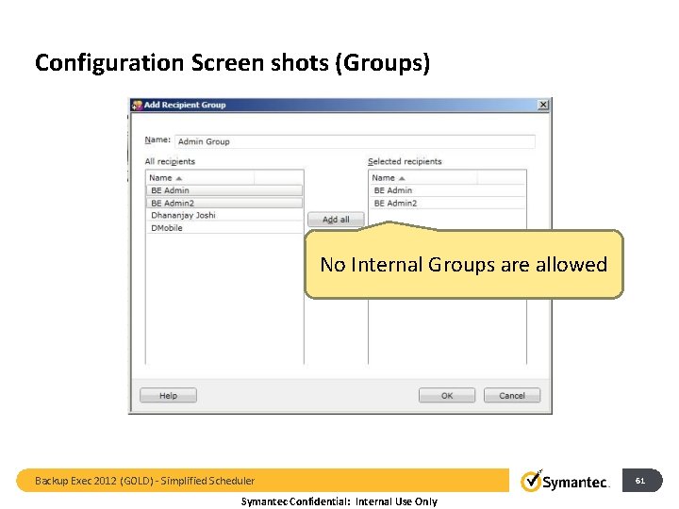The height and width of the screenshot is (509, 679).
Task: Select BE Admin2 in All recipients
Action: pyautogui.click(x=224, y=203)
